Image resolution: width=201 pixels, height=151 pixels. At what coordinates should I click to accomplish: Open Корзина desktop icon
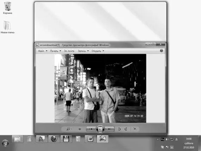click(7, 8)
